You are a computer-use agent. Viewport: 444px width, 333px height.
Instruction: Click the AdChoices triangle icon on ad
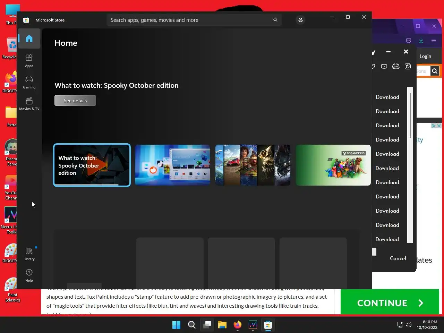(x=433, y=126)
